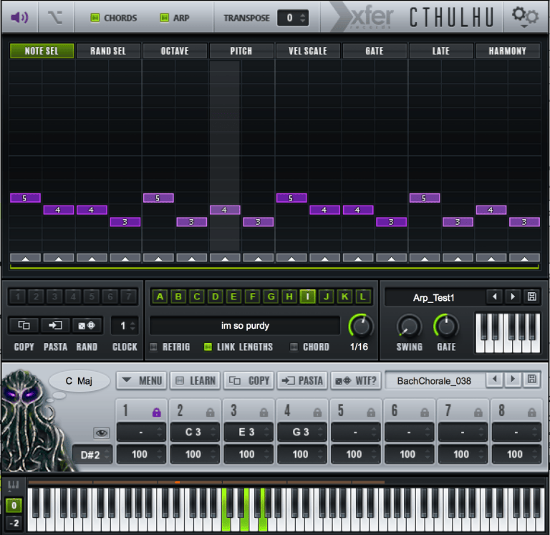Viewport: 550px width, 535px height.
Task: Save the BachChorale_038 preset via the disk icon
Action: click(532, 380)
